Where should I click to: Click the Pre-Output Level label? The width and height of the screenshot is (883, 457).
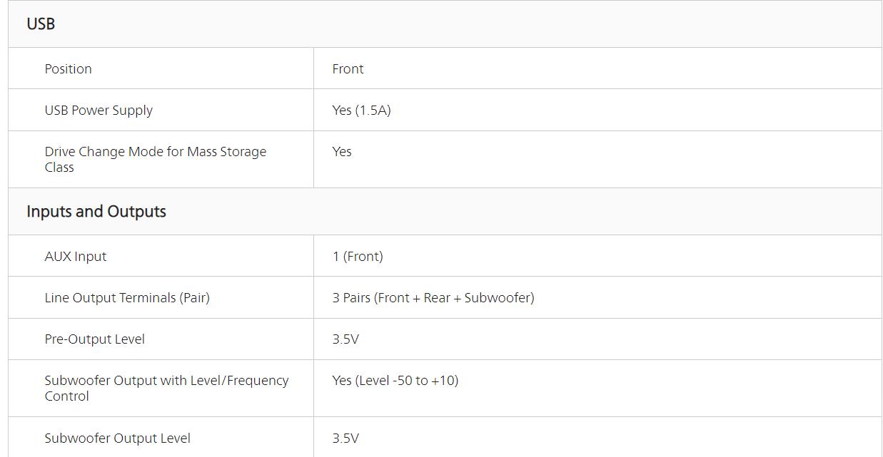tap(95, 339)
